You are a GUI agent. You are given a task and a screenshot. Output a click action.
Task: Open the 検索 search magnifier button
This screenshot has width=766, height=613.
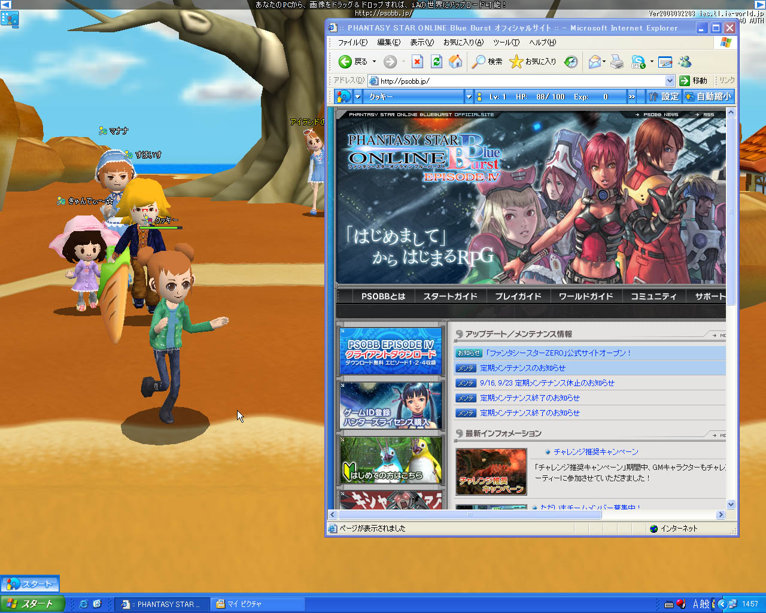click(x=487, y=62)
